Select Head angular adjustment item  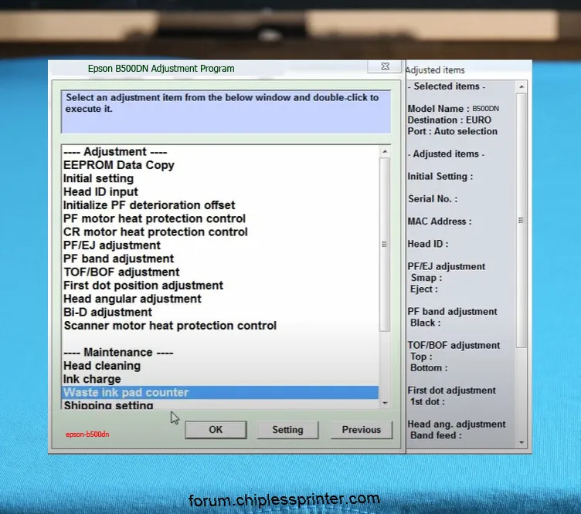(220, 299)
